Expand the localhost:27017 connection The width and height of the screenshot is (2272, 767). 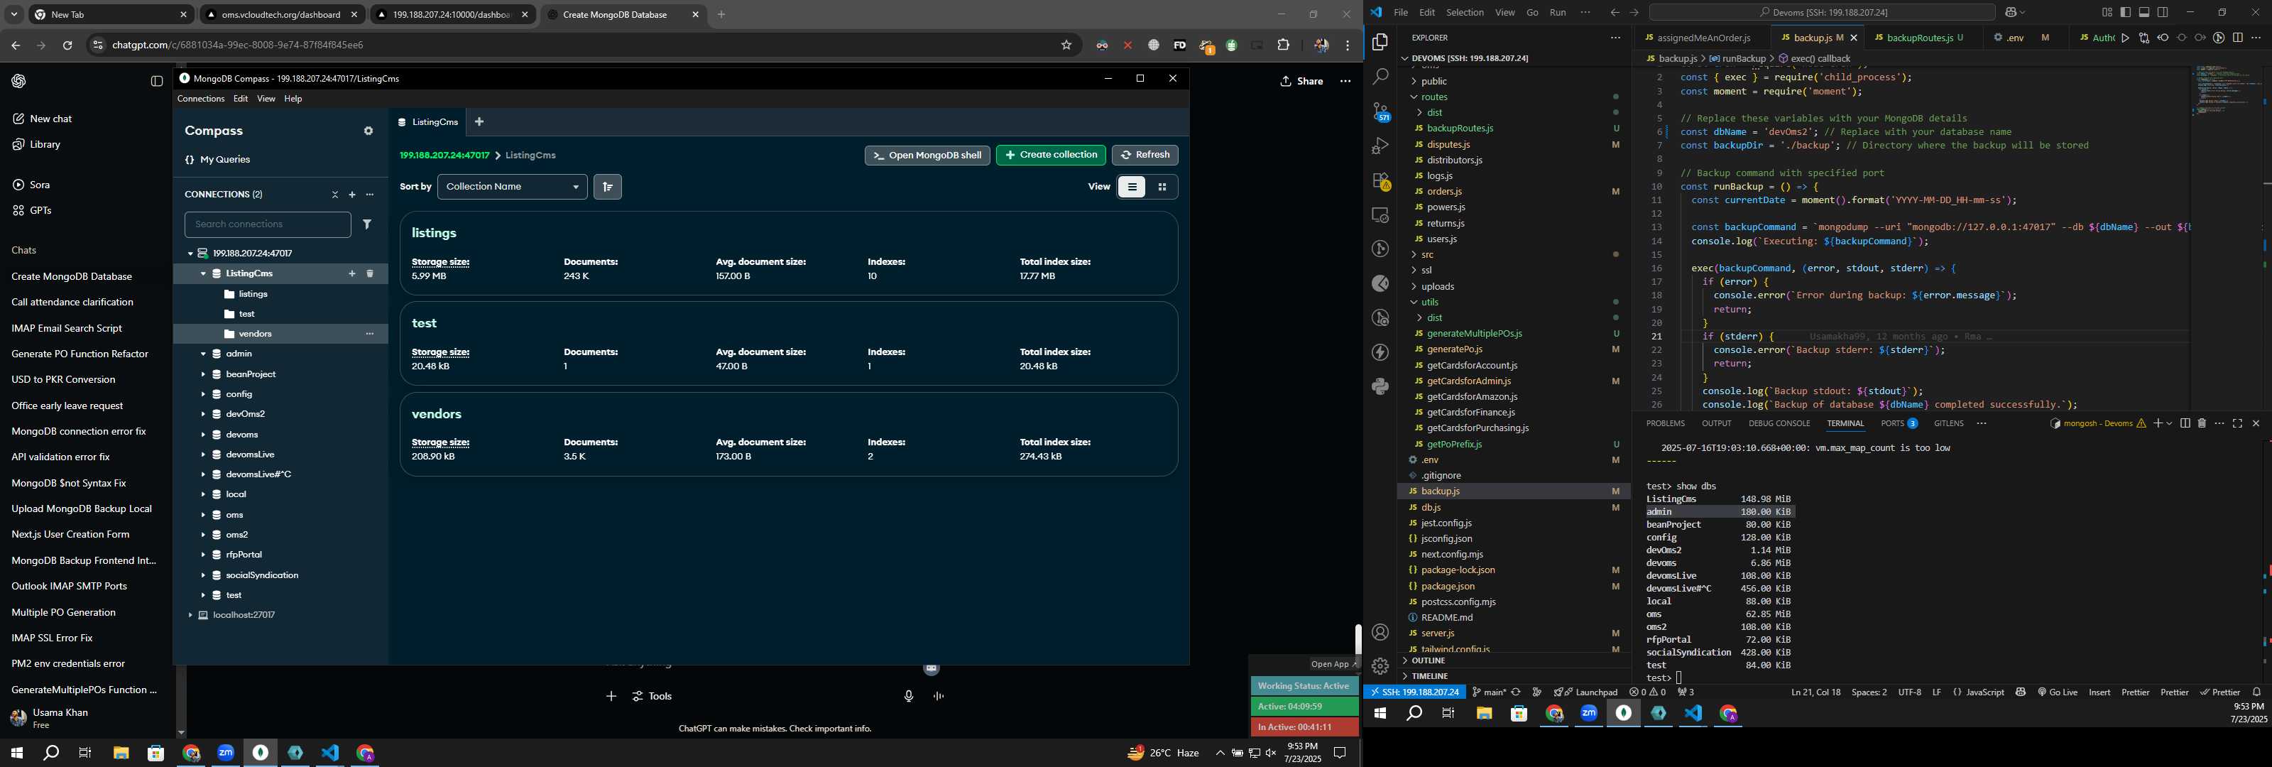tap(190, 616)
